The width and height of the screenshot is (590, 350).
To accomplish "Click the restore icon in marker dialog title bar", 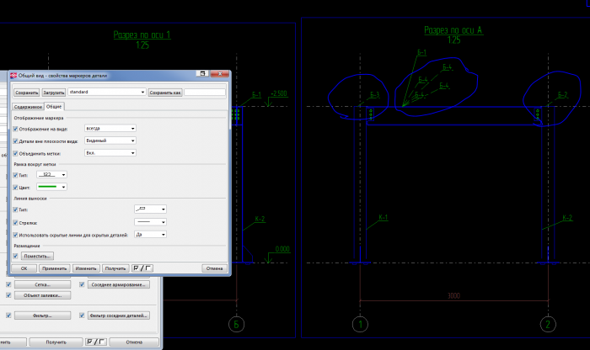I will tap(202, 73).
